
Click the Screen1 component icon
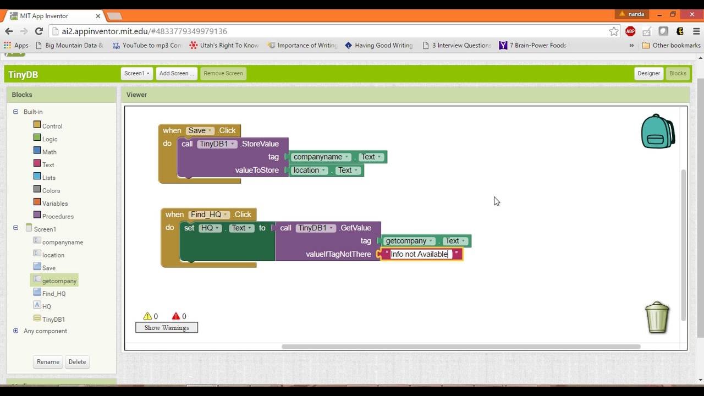tap(29, 228)
